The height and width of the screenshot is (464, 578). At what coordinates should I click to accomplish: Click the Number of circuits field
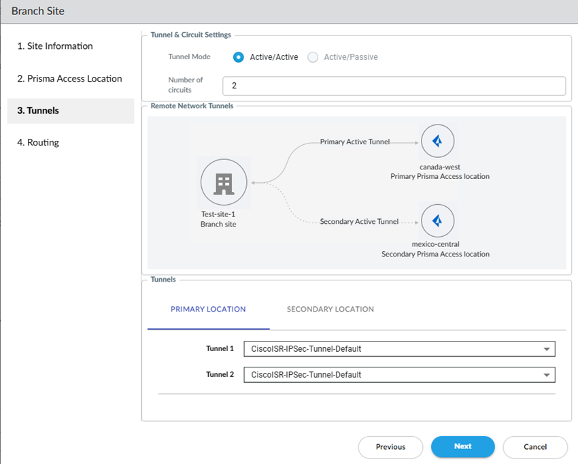(x=394, y=86)
